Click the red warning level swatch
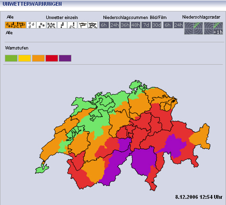 [51, 58]
